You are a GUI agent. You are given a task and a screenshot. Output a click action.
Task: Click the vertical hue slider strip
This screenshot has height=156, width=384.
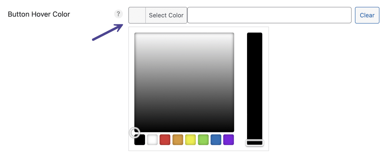[x=254, y=81]
